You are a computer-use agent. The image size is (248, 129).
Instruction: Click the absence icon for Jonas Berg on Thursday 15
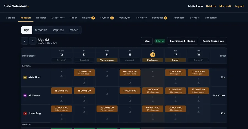coord(130,112)
